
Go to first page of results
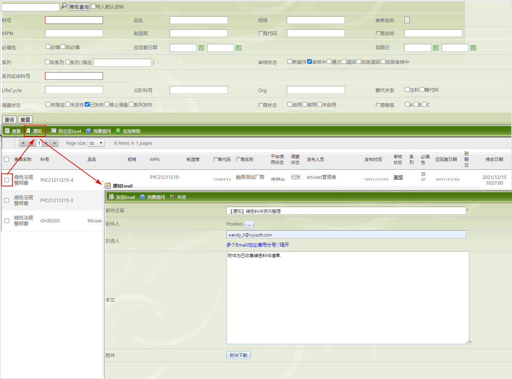[23, 143]
